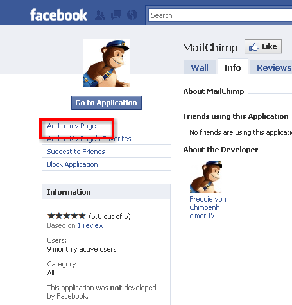The image size is (292, 305).
Task: Click 'No friends are using this application' text
Action: tap(241, 132)
